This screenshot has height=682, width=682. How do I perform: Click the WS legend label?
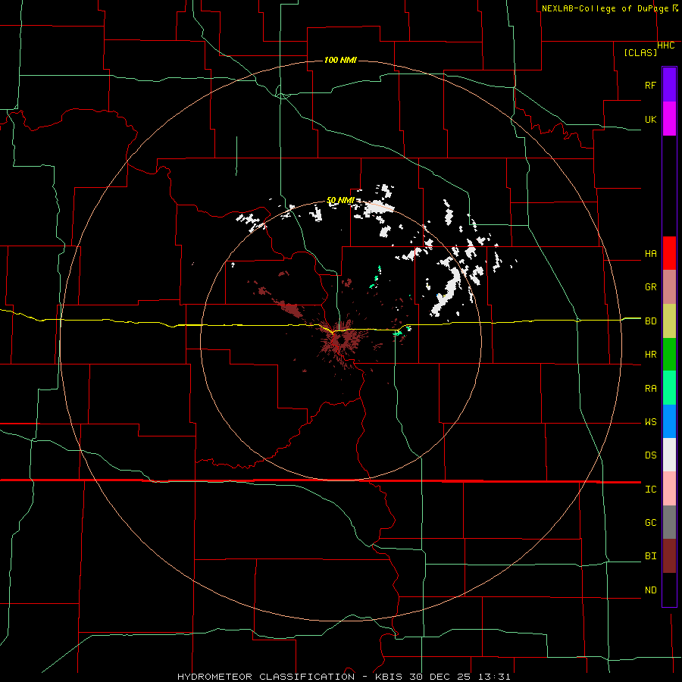(x=650, y=422)
